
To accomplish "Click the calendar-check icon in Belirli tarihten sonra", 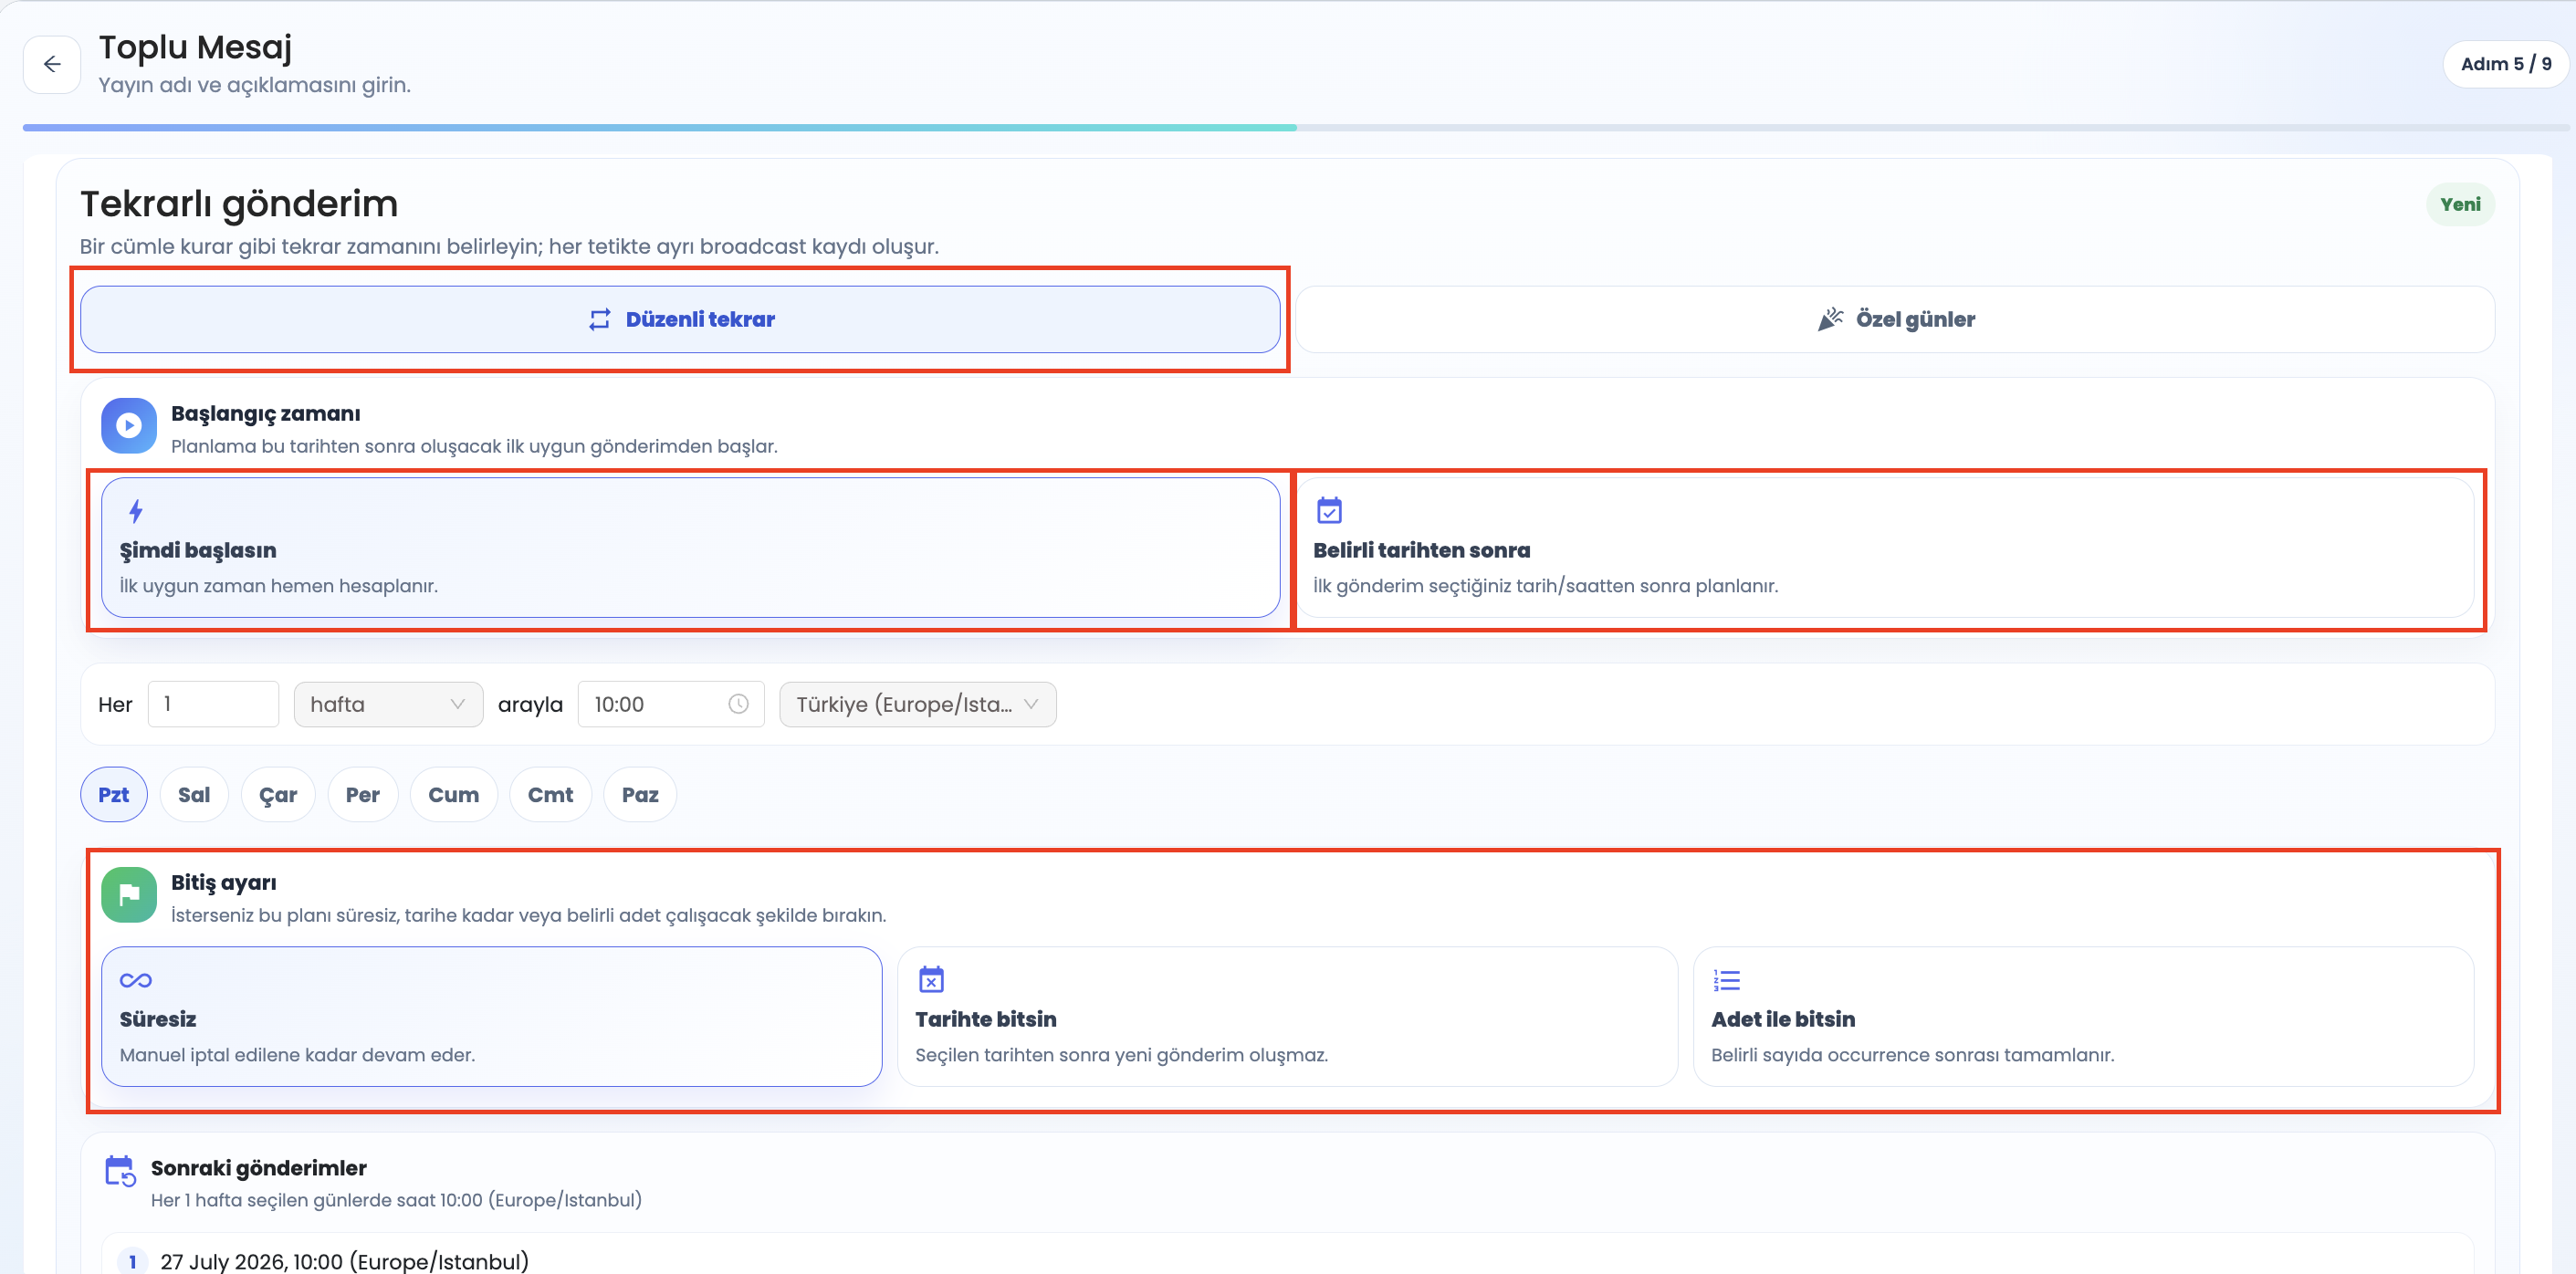I will [x=1329, y=510].
